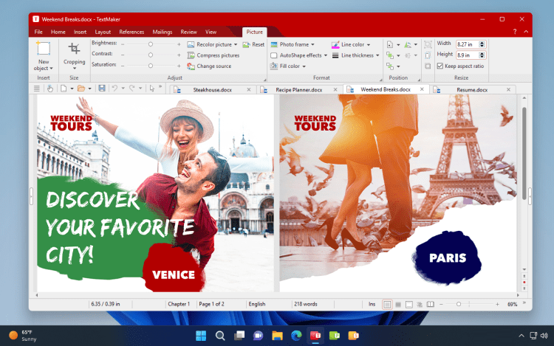The height and width of the screenshot is (346, 554).
Task: Open the References ribbon tab
Action: click(131, 32)
